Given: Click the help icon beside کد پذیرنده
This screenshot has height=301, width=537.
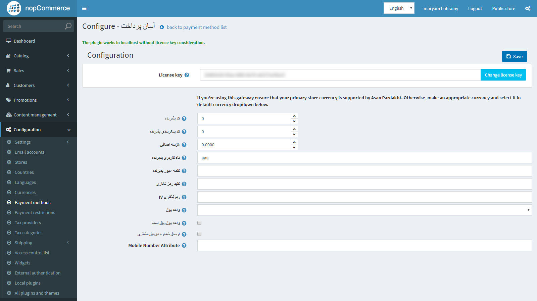Looking at the screenshot, I should 184,118.
